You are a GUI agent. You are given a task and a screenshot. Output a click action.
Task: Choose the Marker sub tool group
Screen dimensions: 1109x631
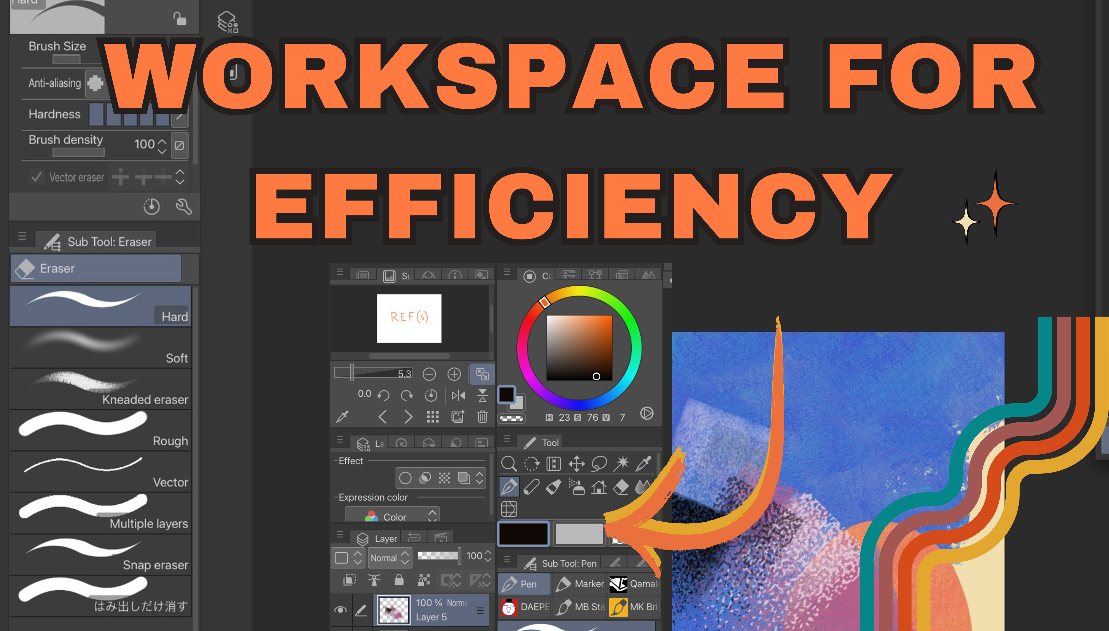(579, 584)
